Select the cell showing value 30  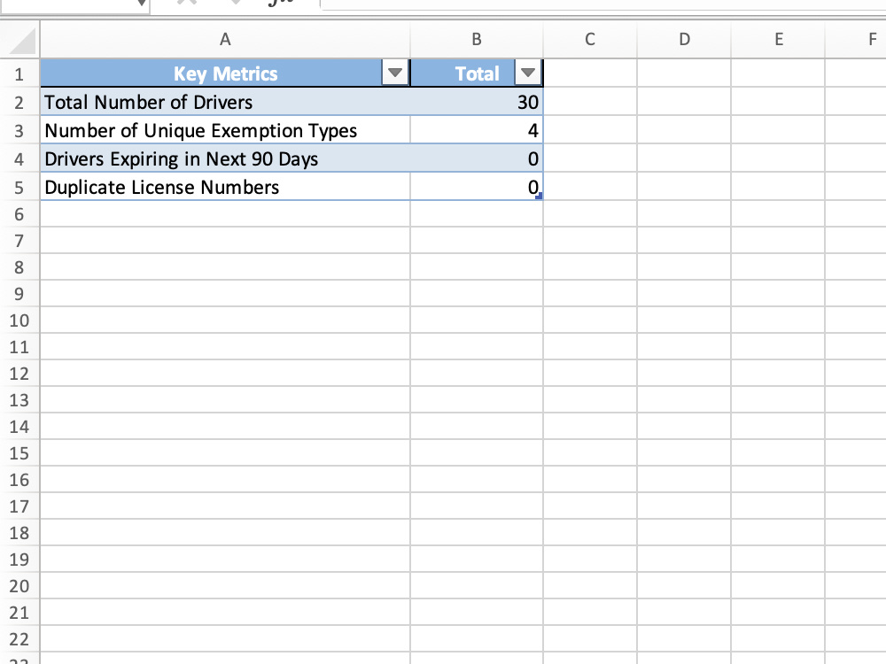point(477,102)
